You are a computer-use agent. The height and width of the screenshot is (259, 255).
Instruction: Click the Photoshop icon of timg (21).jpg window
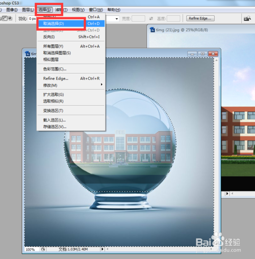click(152, 30)
